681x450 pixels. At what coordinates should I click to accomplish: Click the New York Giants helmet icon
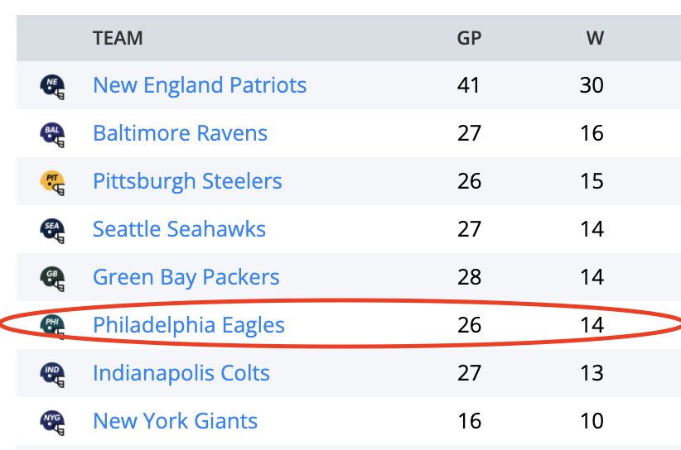coord(53,421)
